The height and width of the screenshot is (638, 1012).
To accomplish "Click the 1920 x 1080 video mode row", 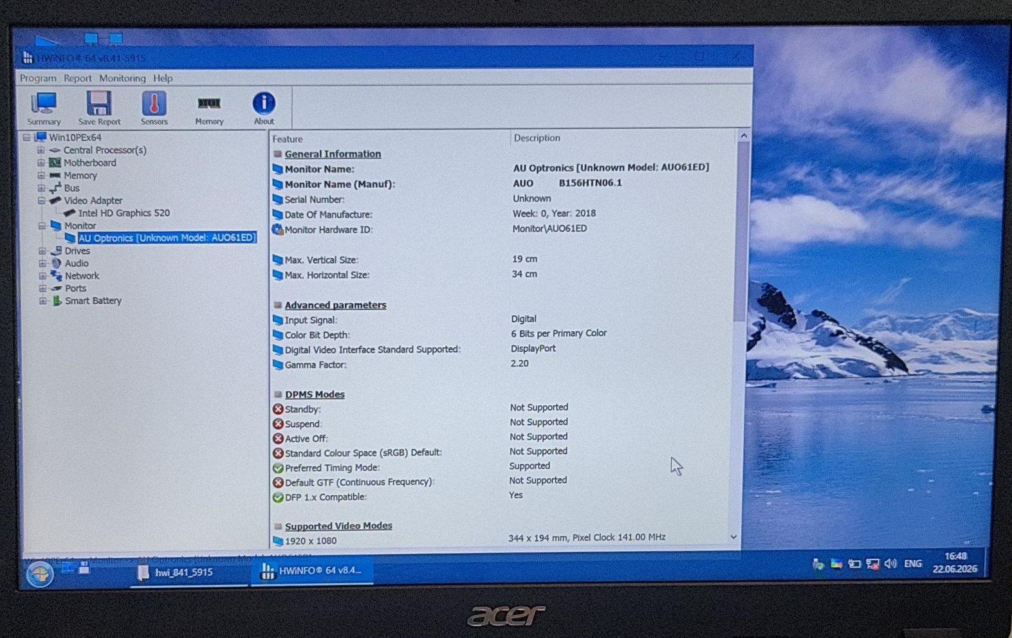I will [502, 540].
